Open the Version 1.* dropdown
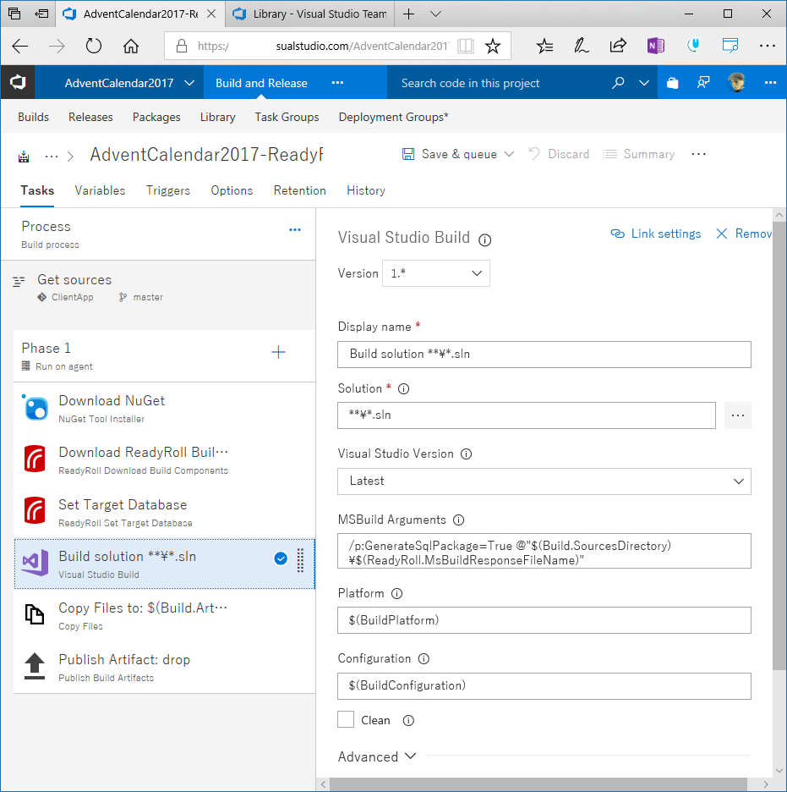The height and width of the screenshot is (792, 787). 436,273
